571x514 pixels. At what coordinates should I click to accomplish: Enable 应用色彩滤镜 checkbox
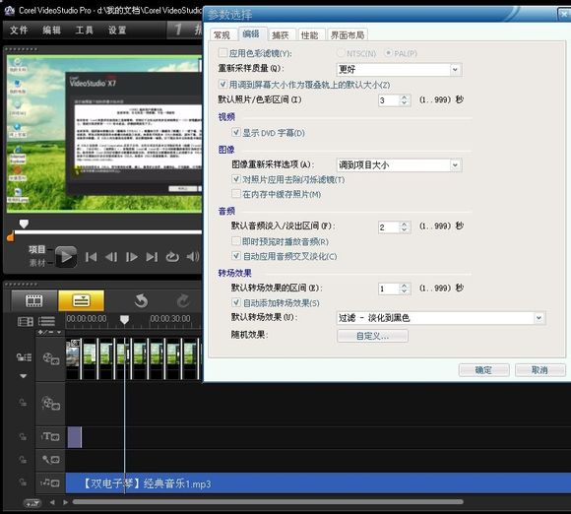222,53
